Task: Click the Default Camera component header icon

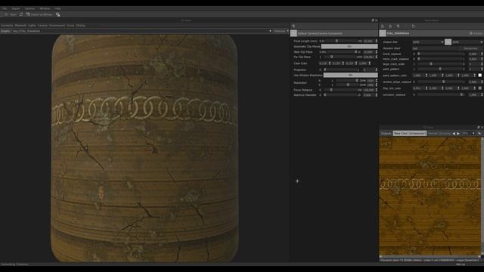Action: click(x=293, y=33)
